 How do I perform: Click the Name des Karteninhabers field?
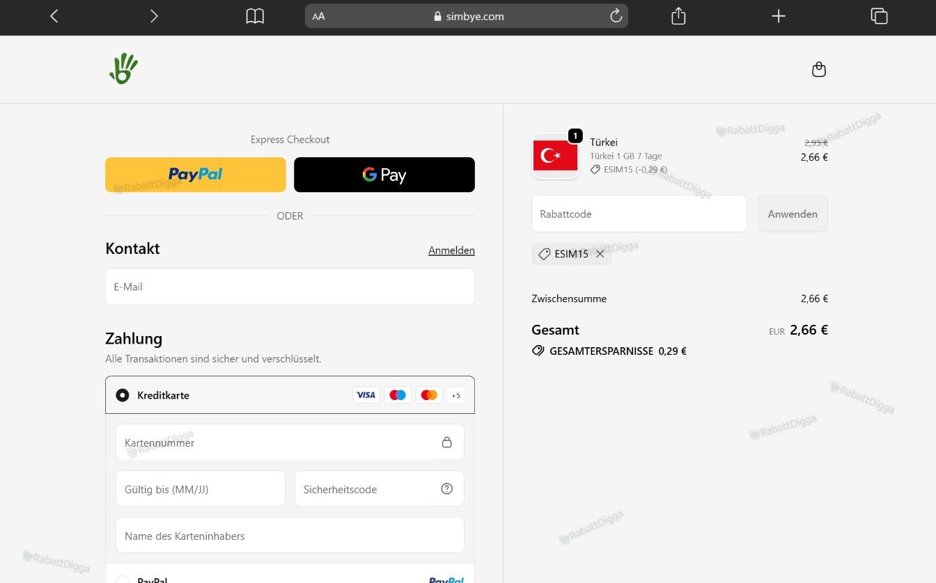[x=290, y=536]
